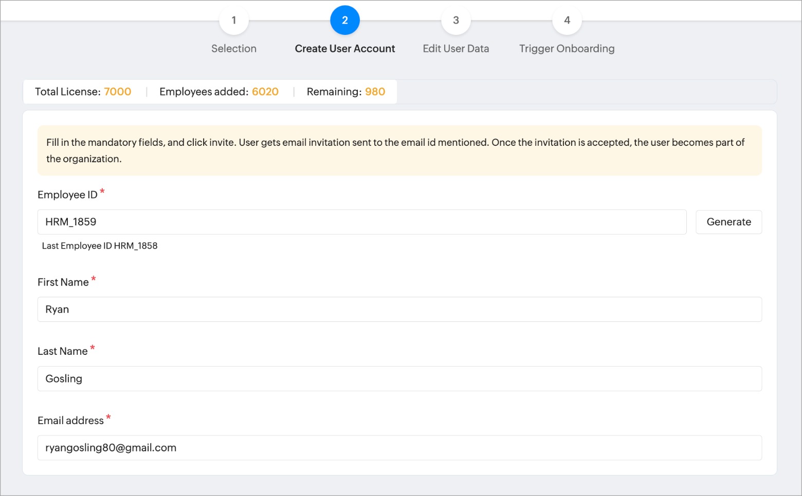Focus the Email address field
802x496 pixels.
click(x=399, y=448)
